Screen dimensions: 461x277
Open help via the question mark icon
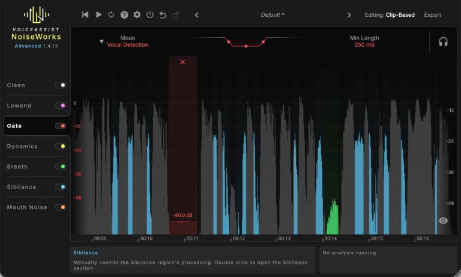[124, 14]
